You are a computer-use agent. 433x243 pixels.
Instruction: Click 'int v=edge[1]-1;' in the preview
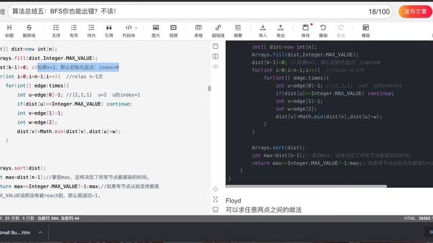click(299, 101)
